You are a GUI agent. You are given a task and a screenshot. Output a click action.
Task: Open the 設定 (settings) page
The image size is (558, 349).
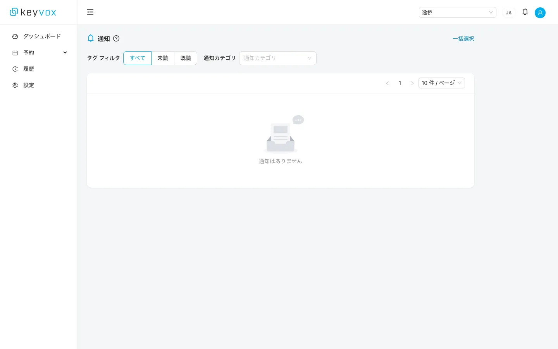point(29,85)
